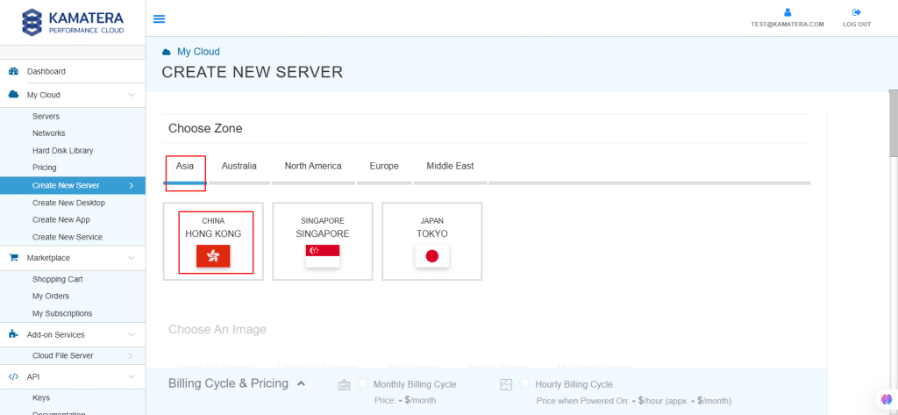This screenshot has width=898, height=415.
Task: Switch to the North America zone tab
Action: (313, 166)
